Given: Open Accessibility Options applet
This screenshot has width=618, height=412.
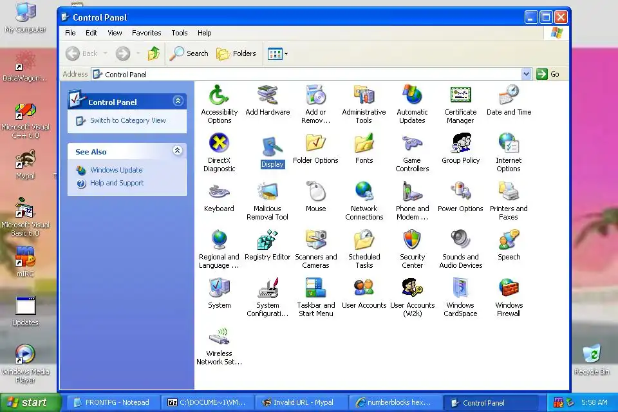Looking at the screenshot, I should [219, 95].
